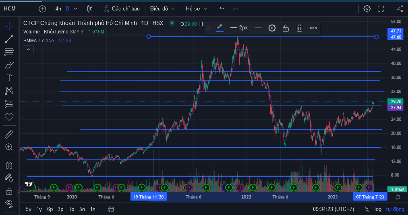Image resolution: width=408 pixels, height=215 pixels.
Task: Click the share chart icon
Action: (x=400, y=9)
